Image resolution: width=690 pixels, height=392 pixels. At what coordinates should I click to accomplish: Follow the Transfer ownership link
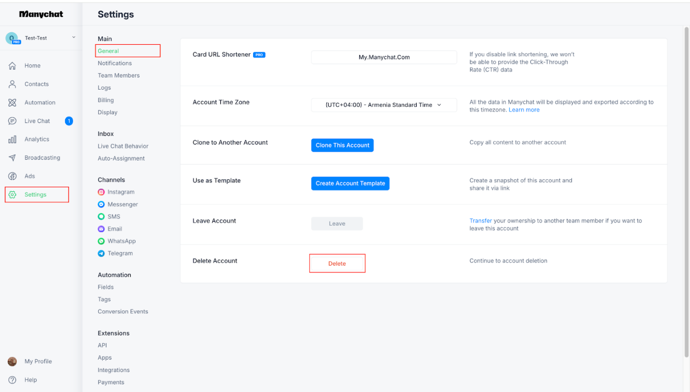[x=480, y=221]
